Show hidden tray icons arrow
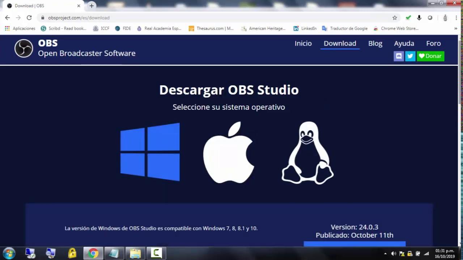 coord(385,254)
